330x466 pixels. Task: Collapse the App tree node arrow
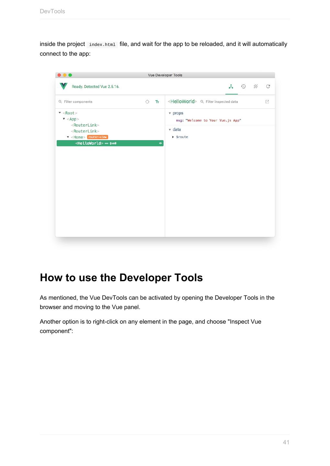[64, 119]
